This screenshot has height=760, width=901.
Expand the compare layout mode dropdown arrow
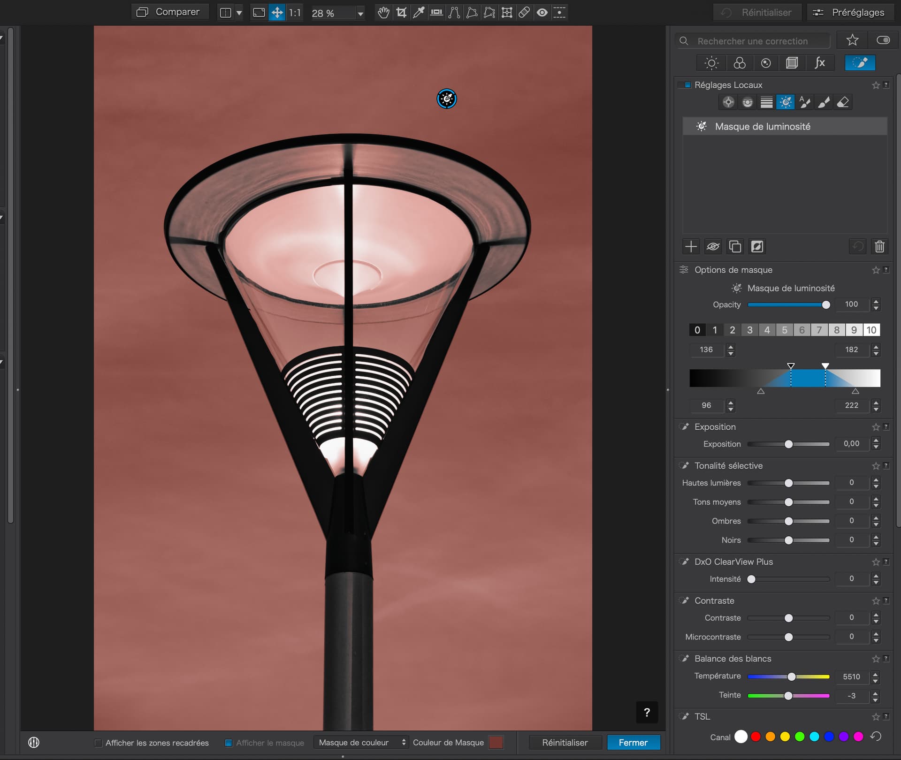239,13
